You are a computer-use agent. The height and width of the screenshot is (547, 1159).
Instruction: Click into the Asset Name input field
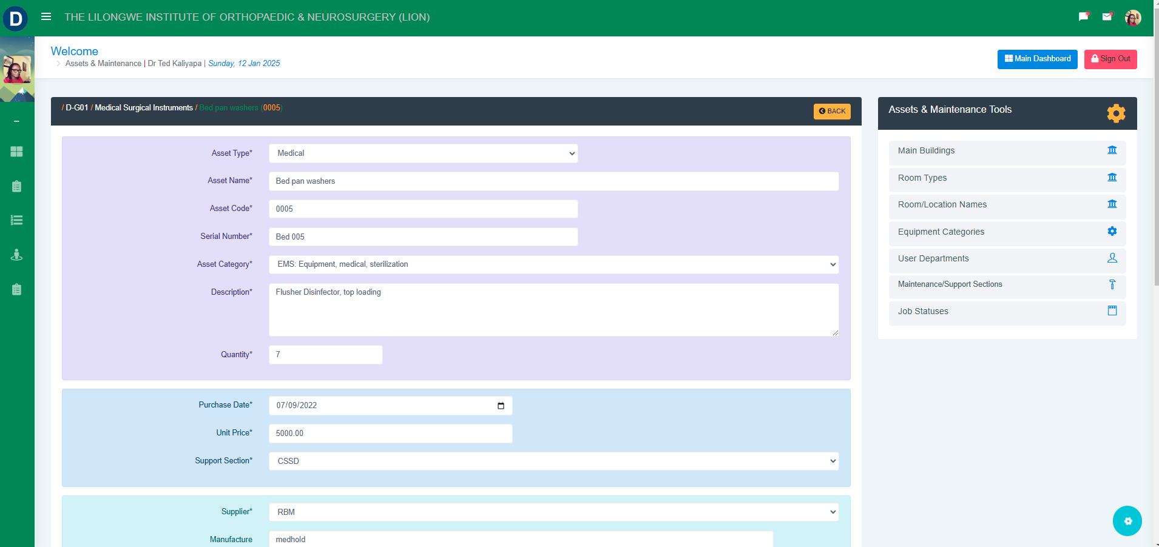[x=553, y=181]
